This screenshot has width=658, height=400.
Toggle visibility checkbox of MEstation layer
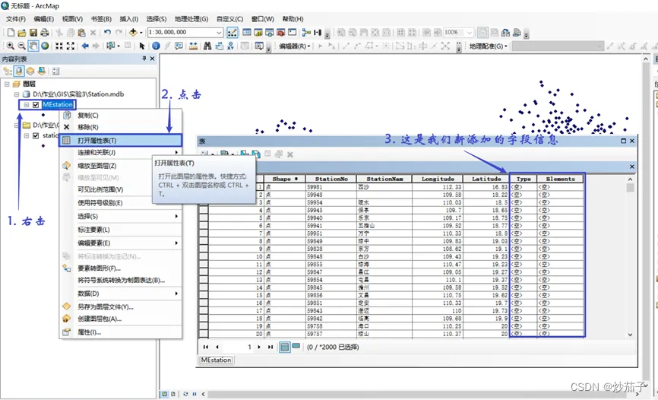click(36, 105)
